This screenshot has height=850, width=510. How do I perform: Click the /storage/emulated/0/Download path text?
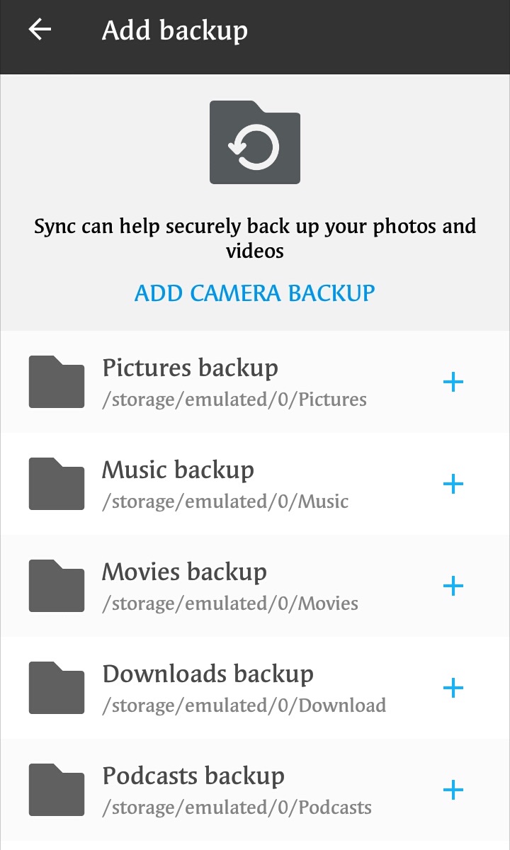click(244, 705)
